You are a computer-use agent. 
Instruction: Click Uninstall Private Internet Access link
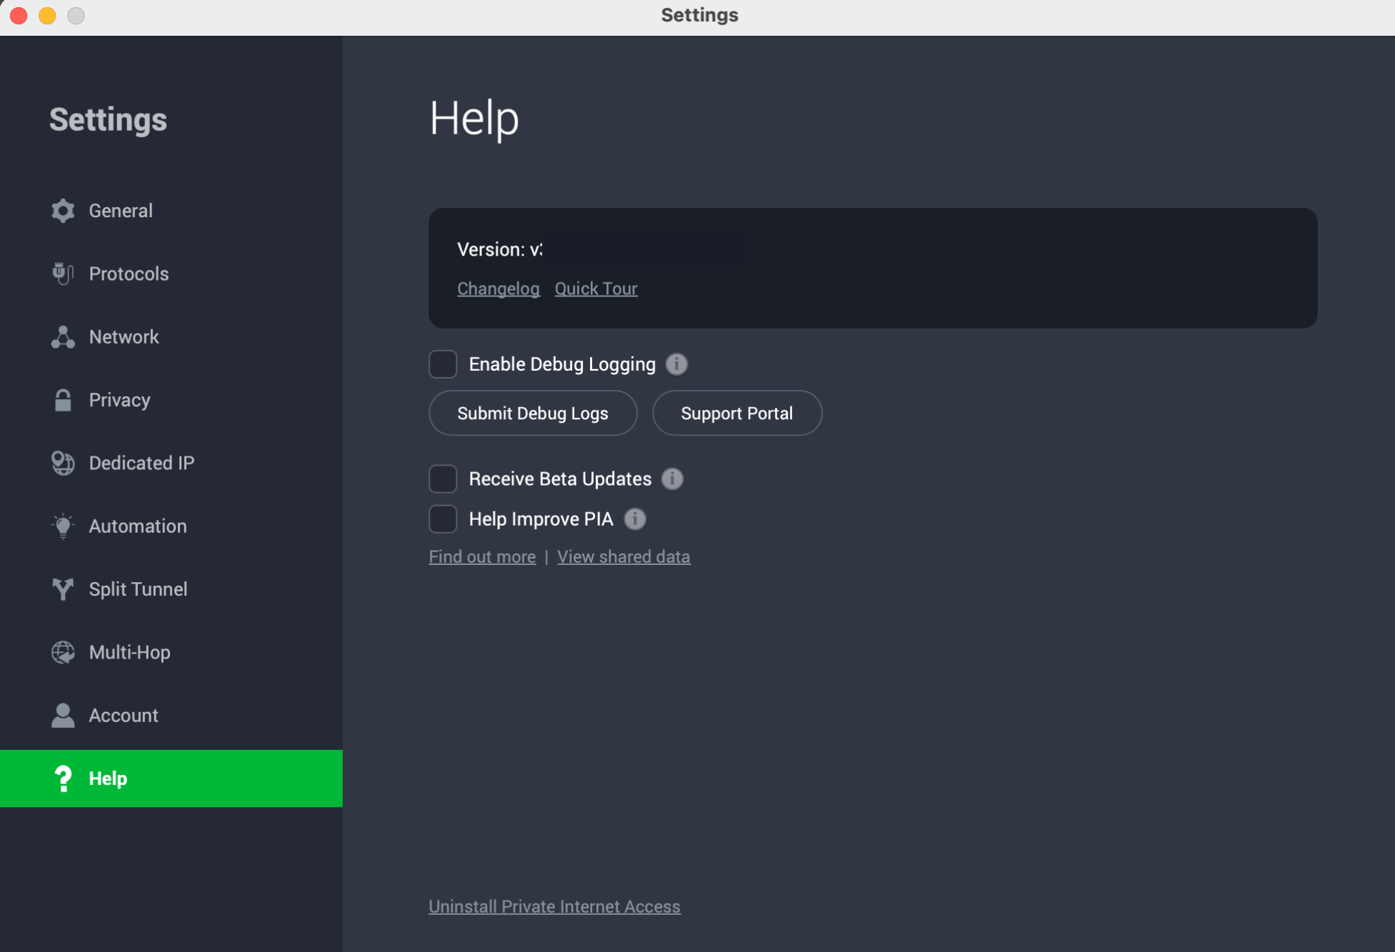point(554,906)
